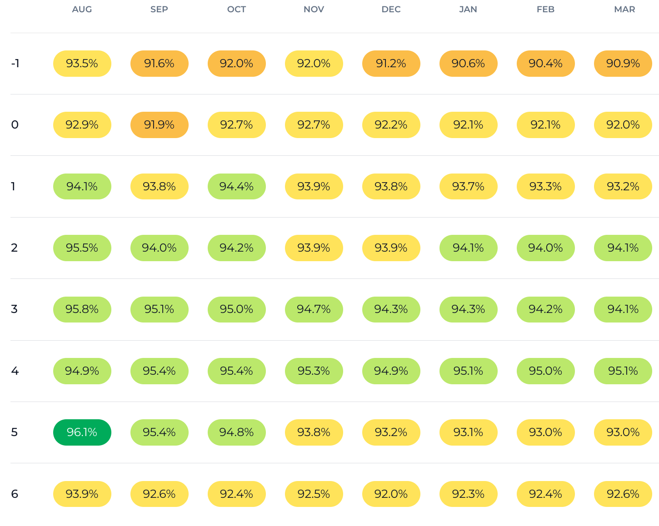Click the 90.4% value under FEB

[546, 64]
